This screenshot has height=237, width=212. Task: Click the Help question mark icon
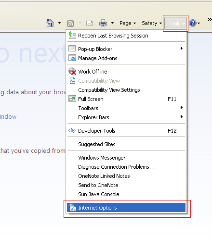coord(193,23)
